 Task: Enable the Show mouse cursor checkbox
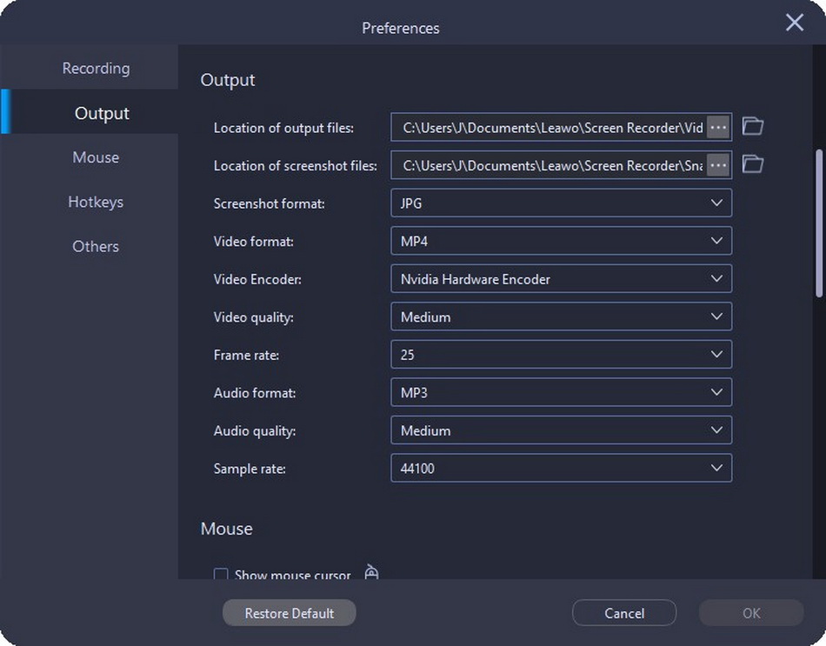(x=221, y=575)
